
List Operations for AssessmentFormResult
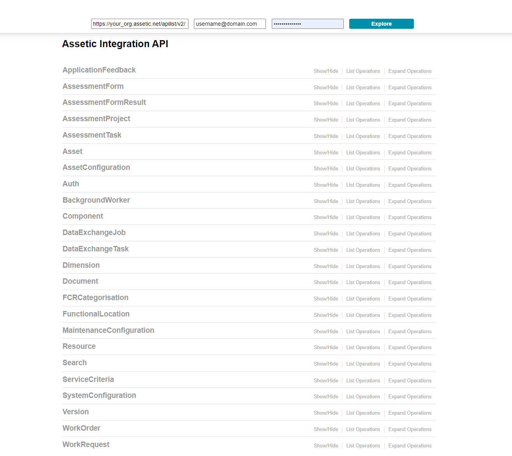pyautogui.click(x=363, y=104)
